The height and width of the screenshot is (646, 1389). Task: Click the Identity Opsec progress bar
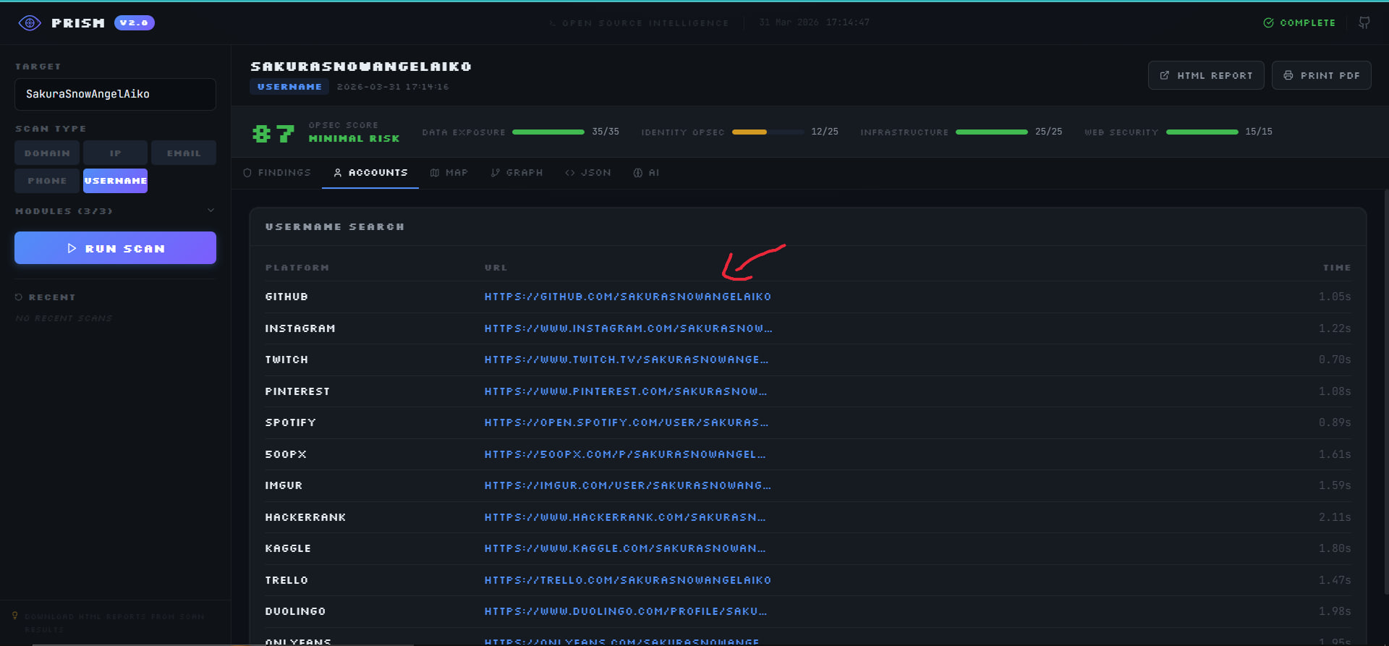[768, 132]
